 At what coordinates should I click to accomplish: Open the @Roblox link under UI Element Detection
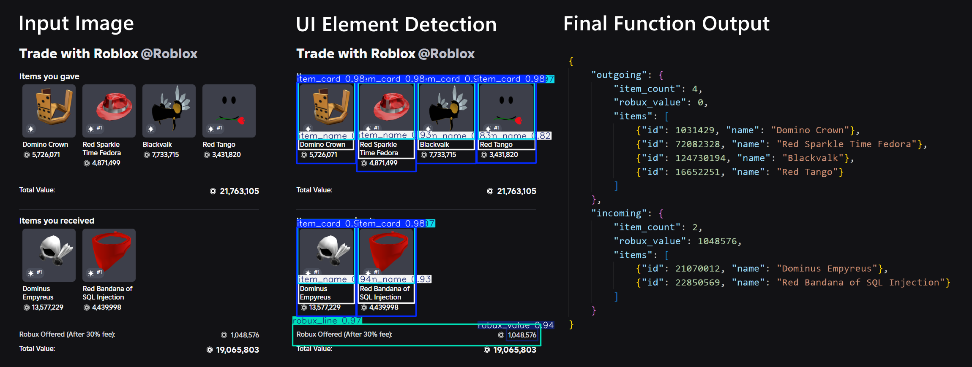pos(446,54)
